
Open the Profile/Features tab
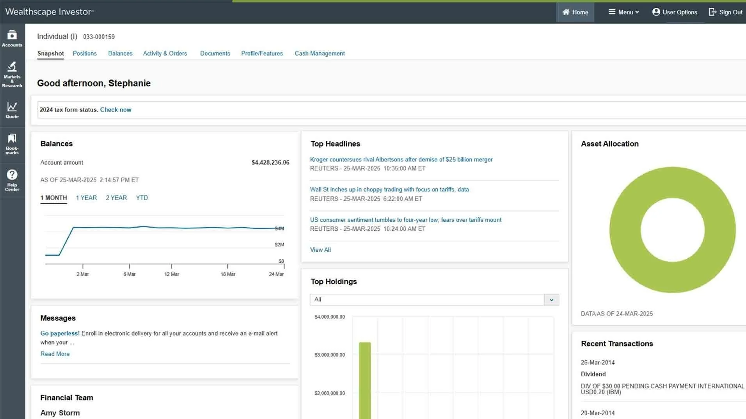pyautogui.click(x=262, y=53)
